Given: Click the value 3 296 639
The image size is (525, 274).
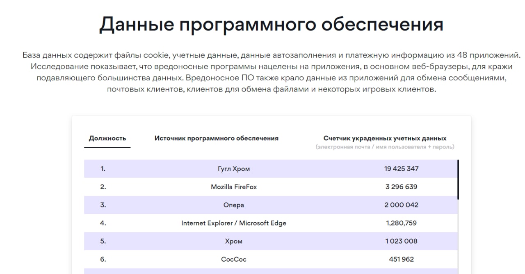Looking at the screenshot, I should click(x=401, y=187).
